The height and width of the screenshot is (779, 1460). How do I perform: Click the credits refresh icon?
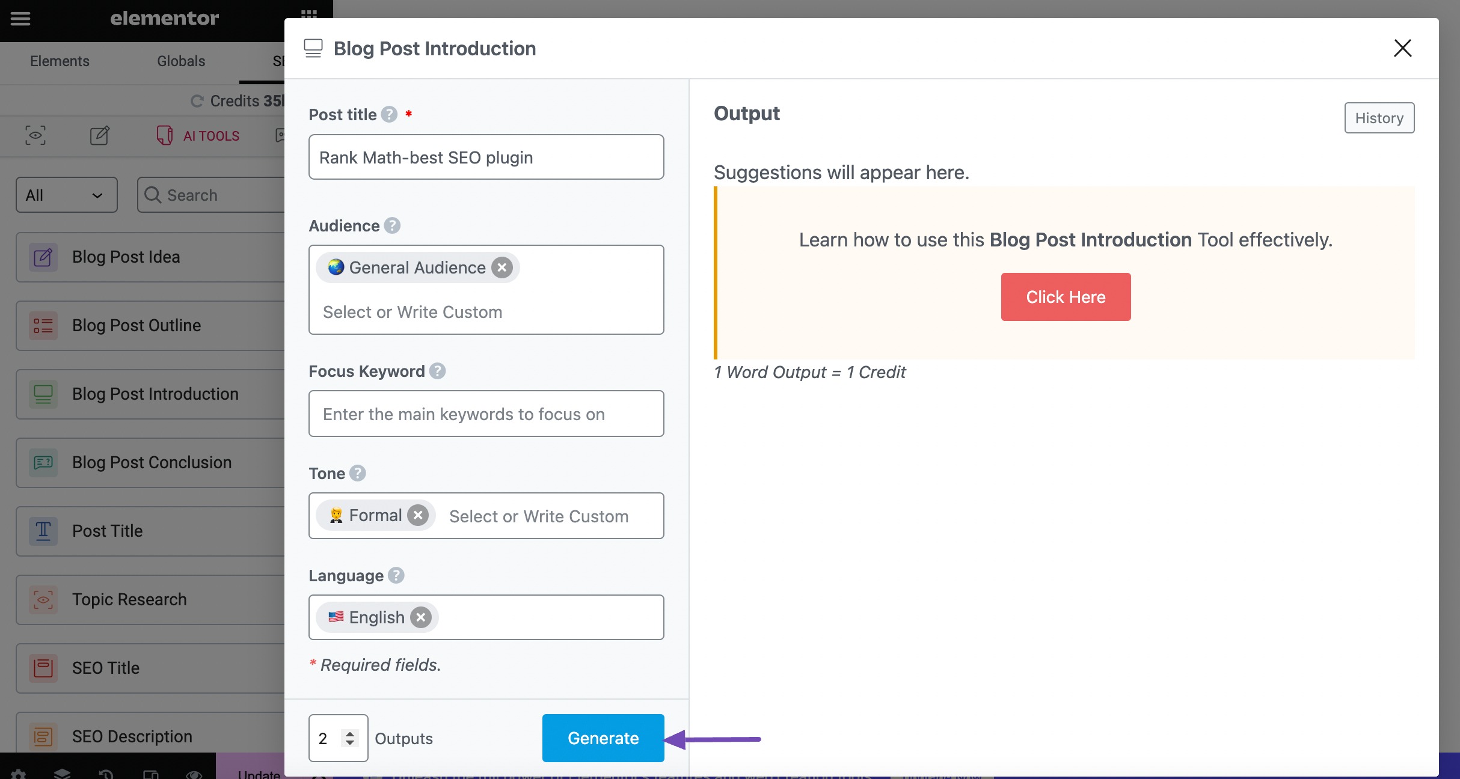click(197, 101)
